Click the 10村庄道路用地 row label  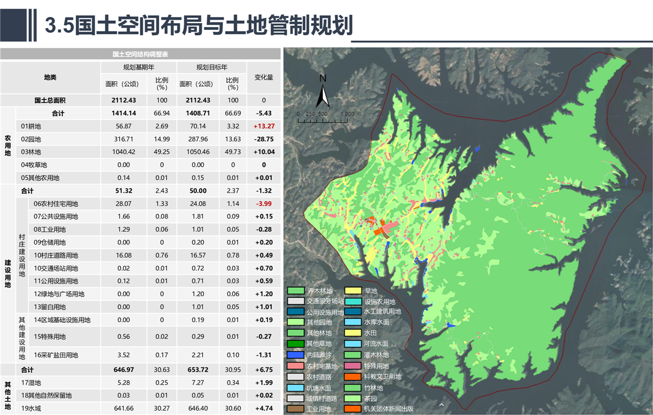[56, 255]
